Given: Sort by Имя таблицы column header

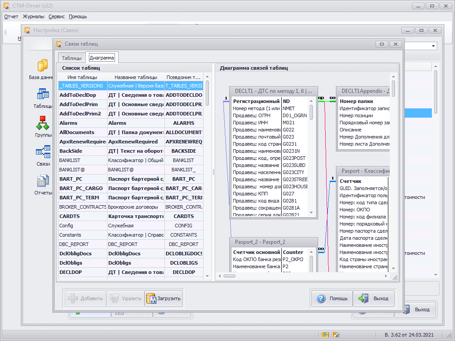Looking at the screenshot, I should click(82, 77).
